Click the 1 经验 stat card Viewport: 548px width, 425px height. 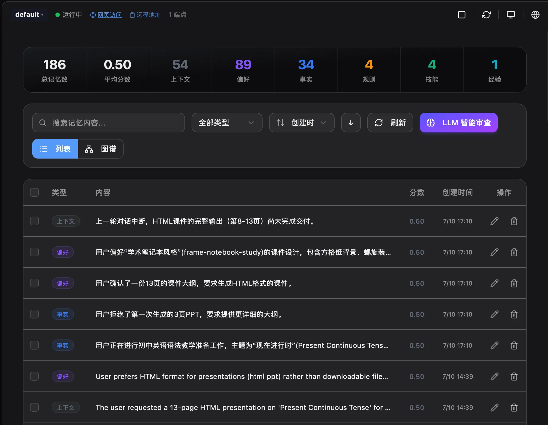click(x=495, y=70)
